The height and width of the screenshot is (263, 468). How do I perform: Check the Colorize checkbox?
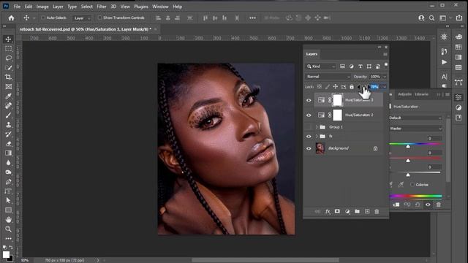pyautogui.click(x=412, y=185)
